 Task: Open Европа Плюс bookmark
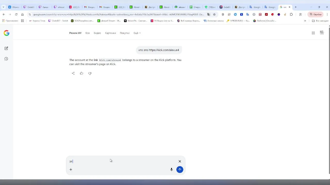[37, 21]
